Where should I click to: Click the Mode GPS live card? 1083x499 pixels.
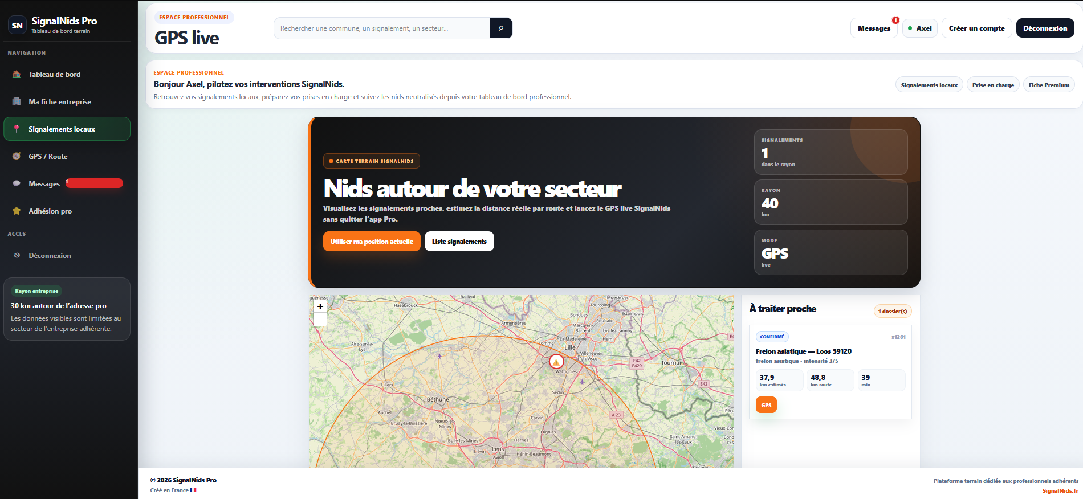(830, 252)
